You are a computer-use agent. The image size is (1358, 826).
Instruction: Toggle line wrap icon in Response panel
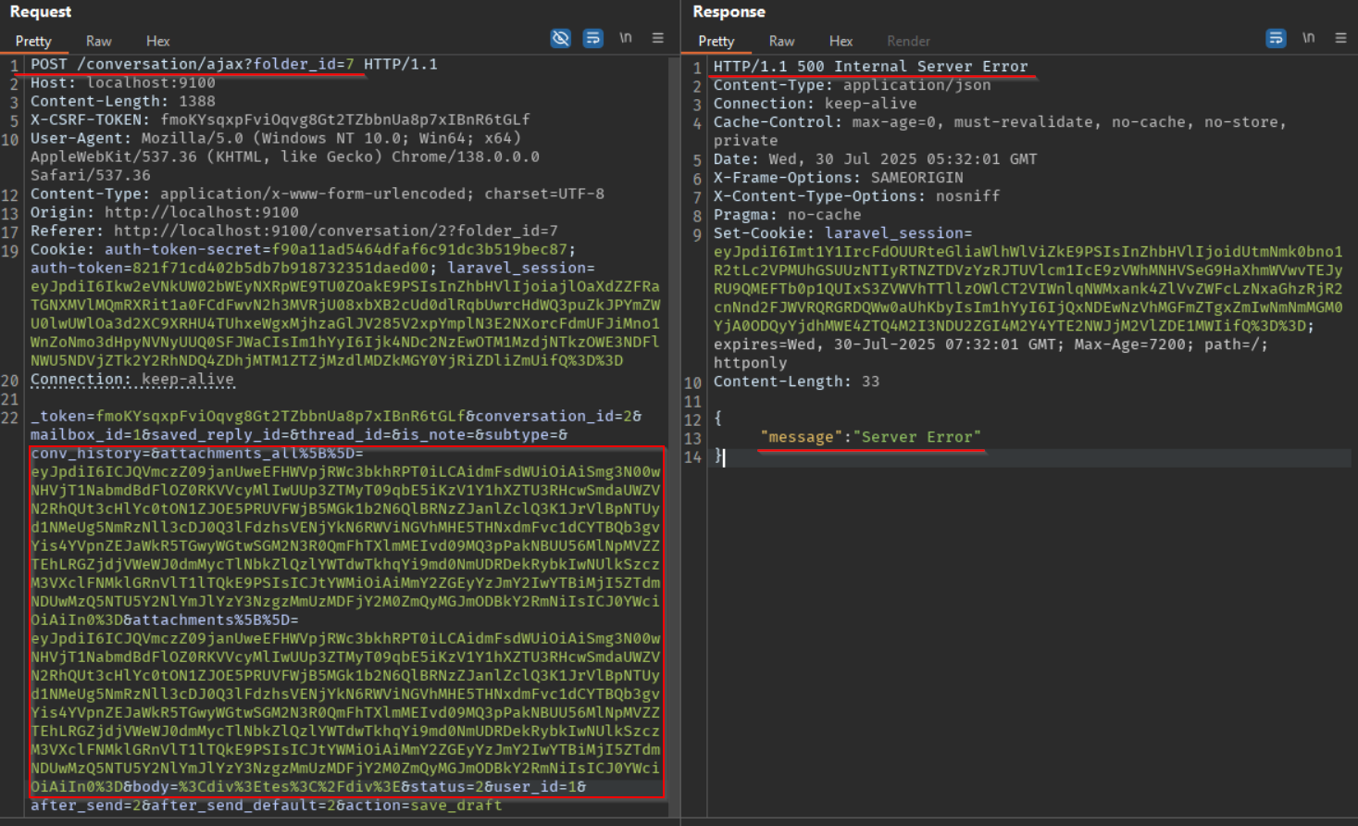tap(1276, 38)
